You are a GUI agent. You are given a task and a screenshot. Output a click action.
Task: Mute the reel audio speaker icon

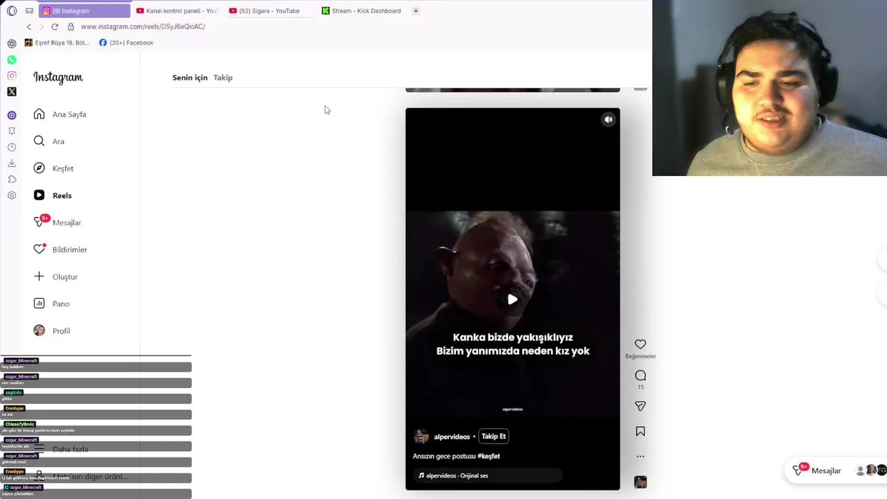coord(608,119)
